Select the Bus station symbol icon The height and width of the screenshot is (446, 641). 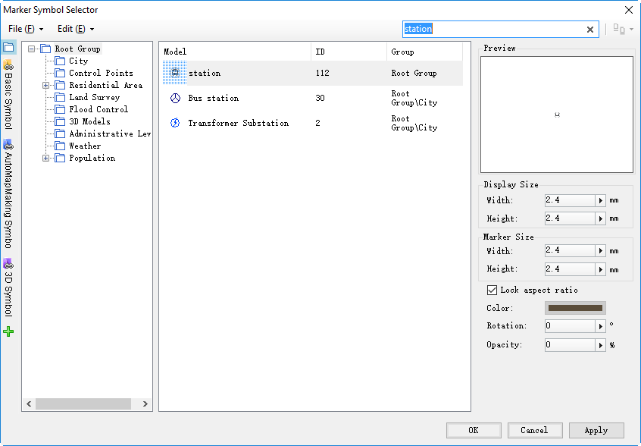tap(175, 98)
